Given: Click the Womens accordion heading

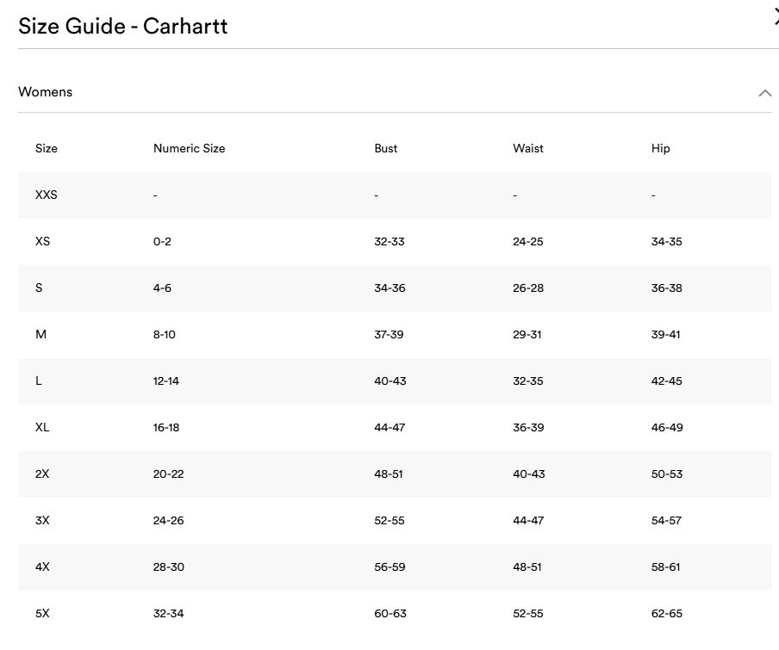Looking at the screenshot, I should point(46,92).
